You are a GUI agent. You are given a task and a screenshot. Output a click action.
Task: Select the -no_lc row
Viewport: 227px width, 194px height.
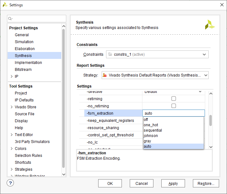point(92,142)
